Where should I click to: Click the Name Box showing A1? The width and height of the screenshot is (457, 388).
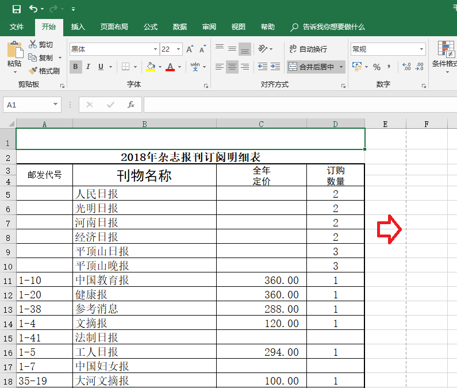pyautogui.click(x=32, y=105)
